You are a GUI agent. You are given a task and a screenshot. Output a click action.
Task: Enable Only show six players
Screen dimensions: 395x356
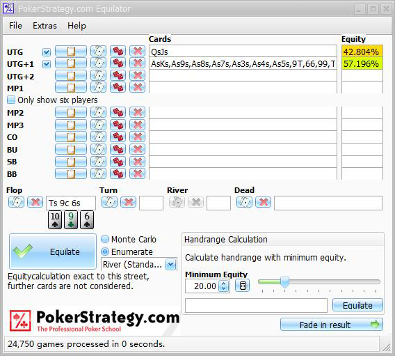[11, 100]
